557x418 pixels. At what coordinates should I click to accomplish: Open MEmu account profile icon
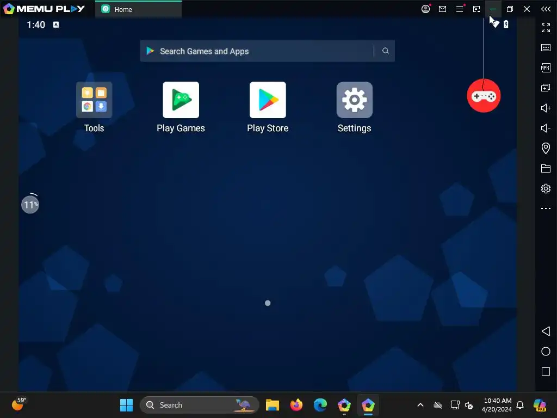click(425, 9)
